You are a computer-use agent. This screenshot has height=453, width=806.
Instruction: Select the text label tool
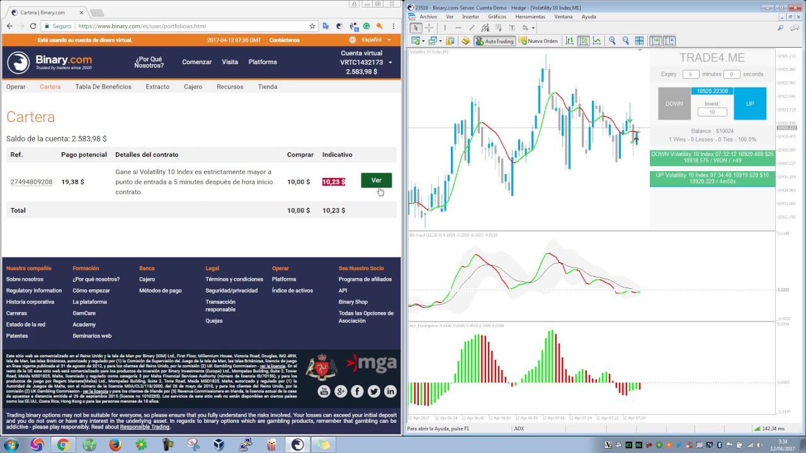[x=512, y=28]
